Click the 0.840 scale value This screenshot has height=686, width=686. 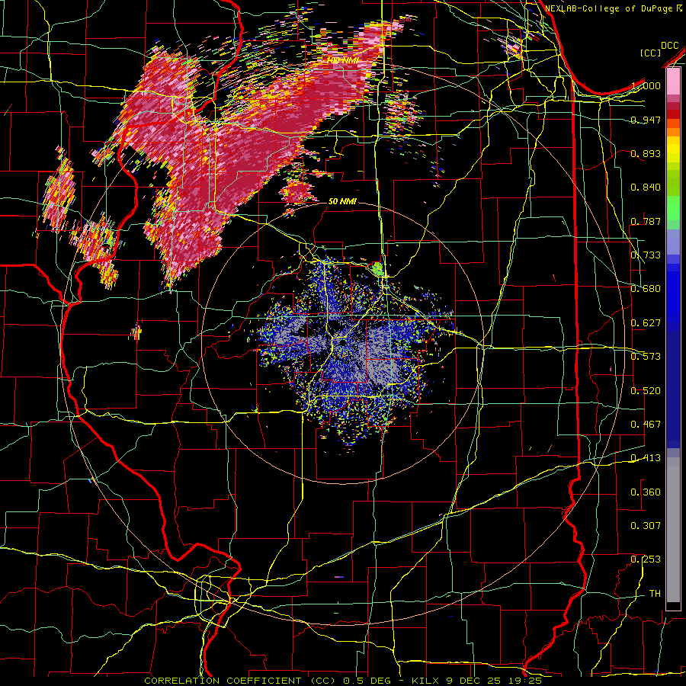click(646, 188)
